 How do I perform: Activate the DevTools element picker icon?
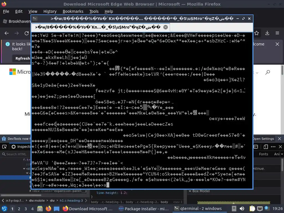point(4,147)
